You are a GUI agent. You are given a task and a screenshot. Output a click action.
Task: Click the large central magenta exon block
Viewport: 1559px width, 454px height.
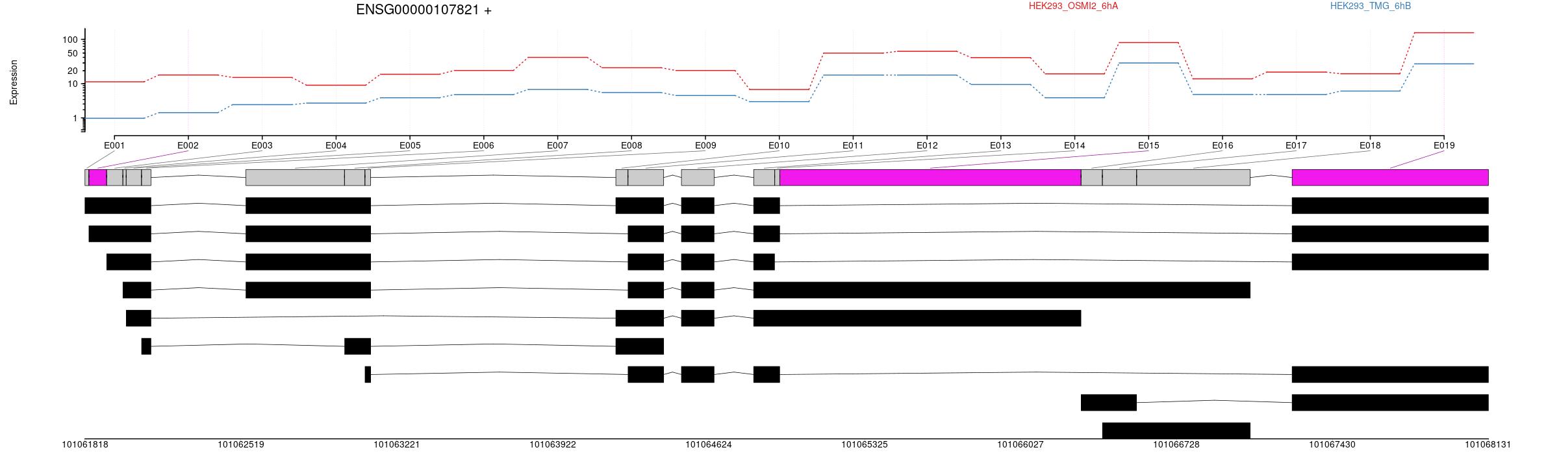point(930,178)
